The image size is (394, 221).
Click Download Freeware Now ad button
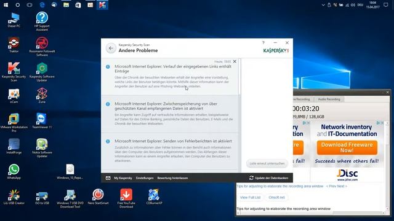347,147
